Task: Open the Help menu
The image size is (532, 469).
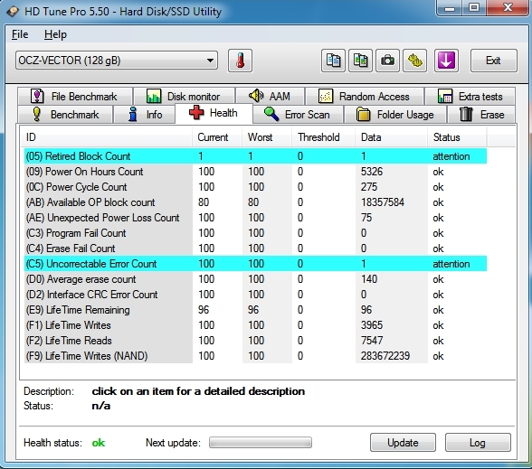Action: (55, 34)
